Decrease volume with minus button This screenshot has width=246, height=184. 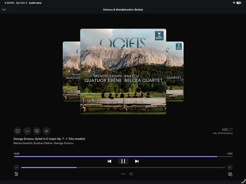click(16, 167)
